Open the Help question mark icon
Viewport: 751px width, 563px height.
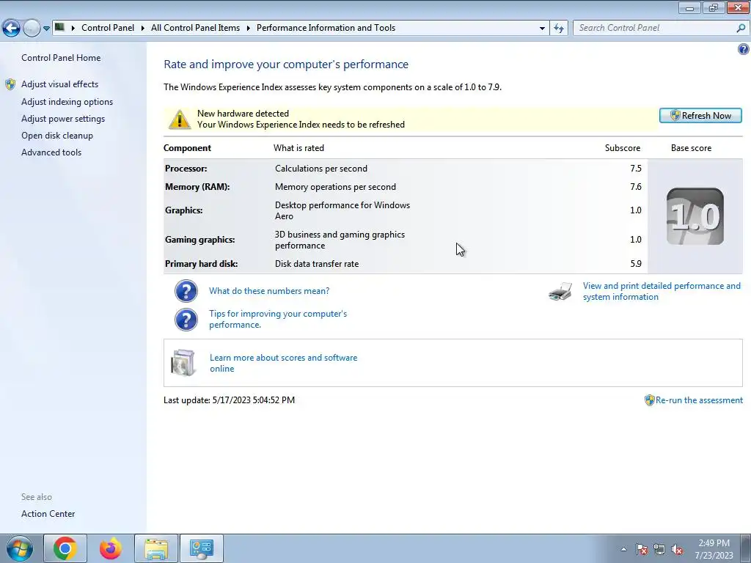point(744,49)
